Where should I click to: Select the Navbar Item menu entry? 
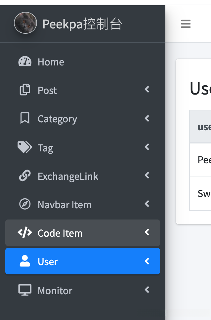64,205
